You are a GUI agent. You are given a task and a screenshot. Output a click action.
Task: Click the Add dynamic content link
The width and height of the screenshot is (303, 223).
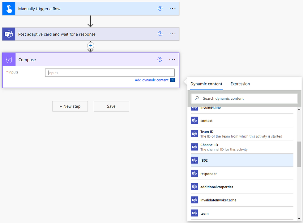click(x=151, y=80)
